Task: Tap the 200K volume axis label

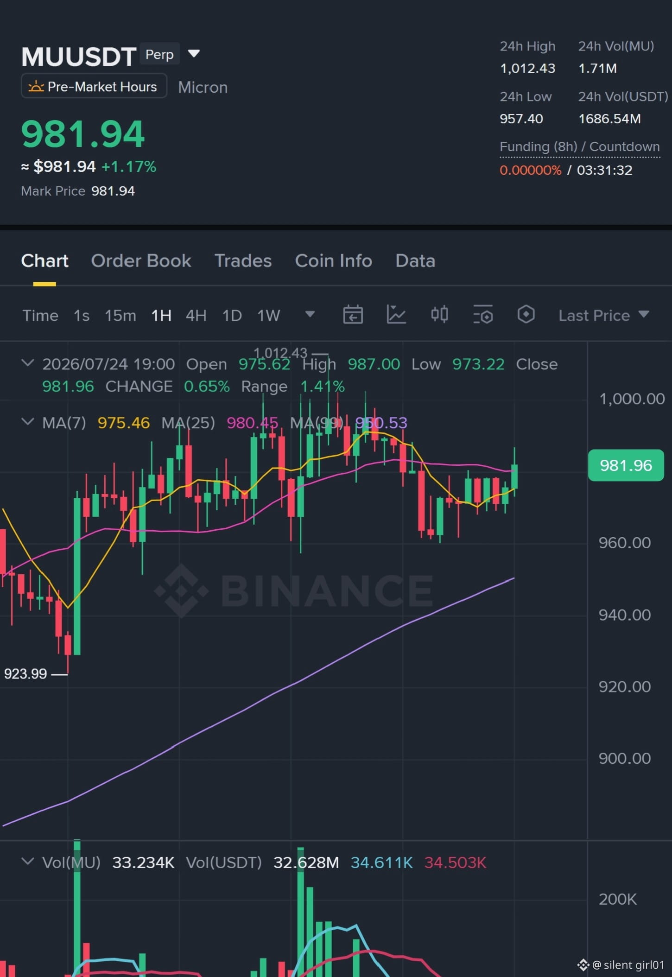Action: point(618,900)
